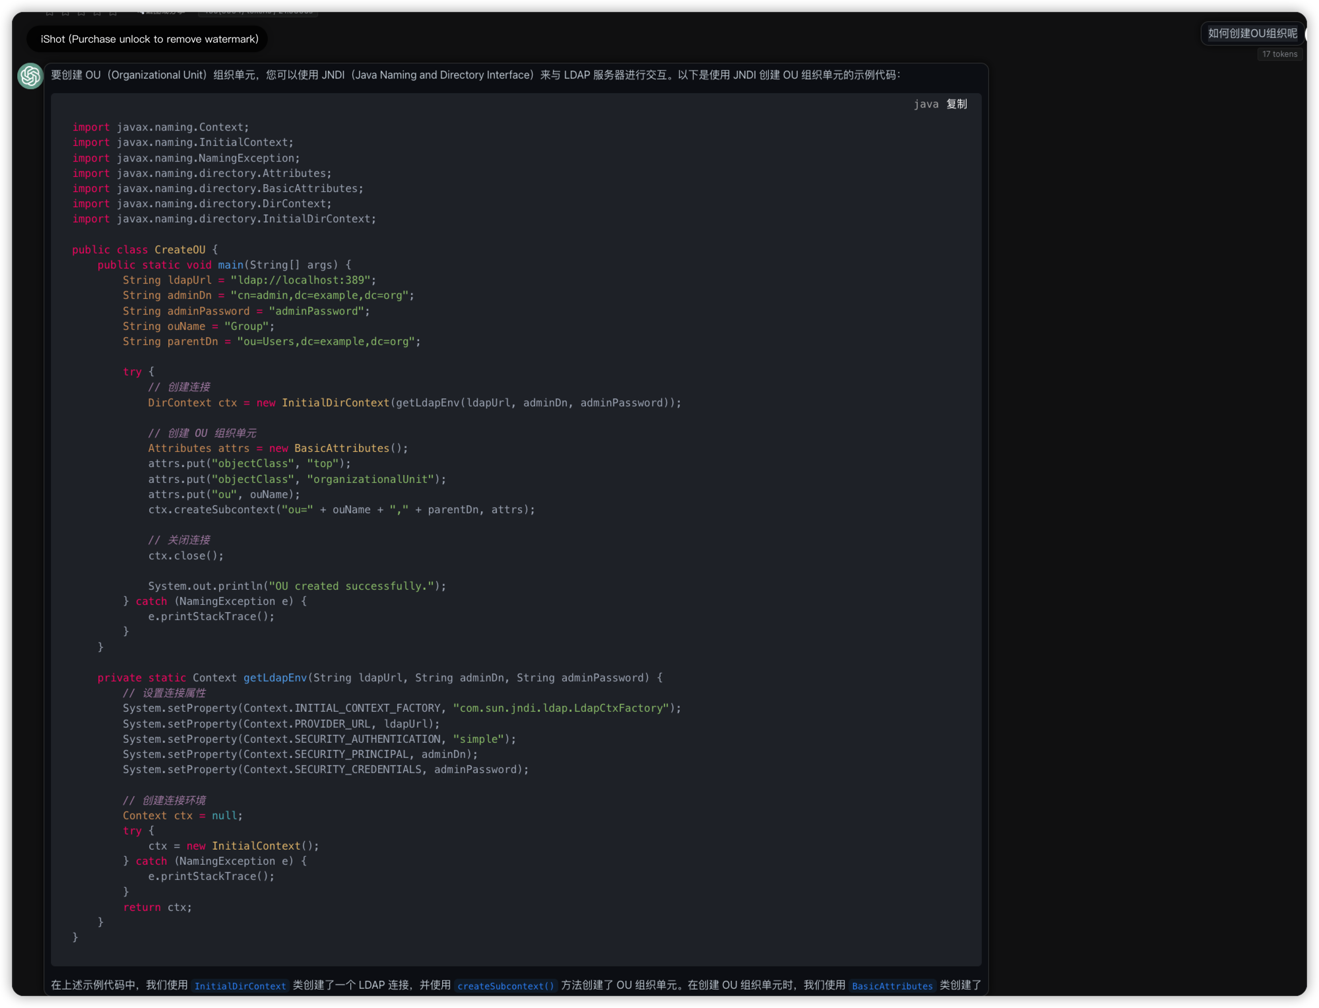Click the import javax.naming.Context line
Image resolution: width=1319 pixels, height=1008 pixels.
tap(160, 127)
